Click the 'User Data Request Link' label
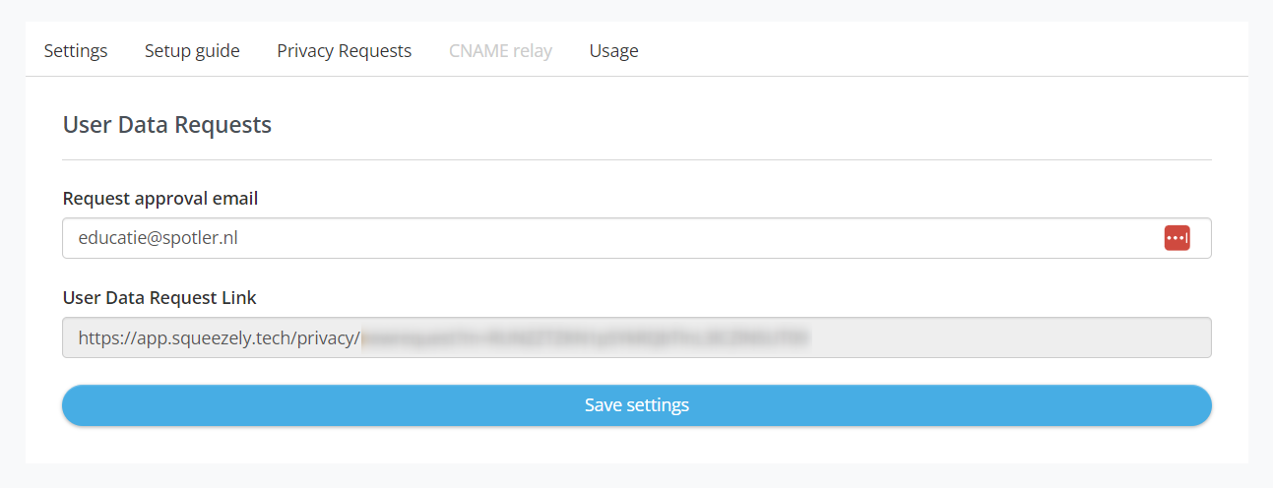Viewport: 1273px width, 488px height. click(159, 297)
